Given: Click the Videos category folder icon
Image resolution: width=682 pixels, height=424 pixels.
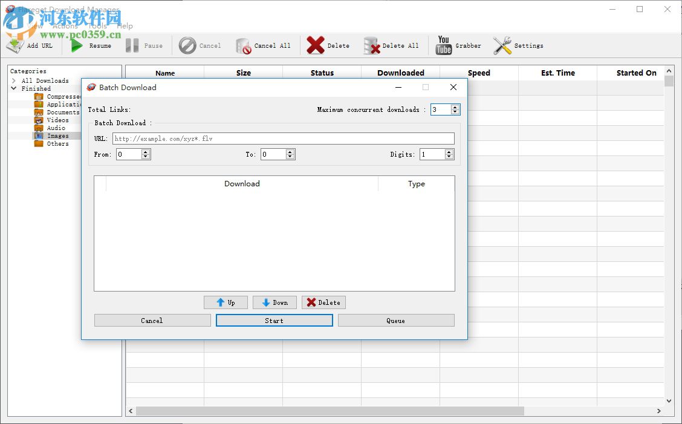Looking at the screenshot, I should 39,120.
